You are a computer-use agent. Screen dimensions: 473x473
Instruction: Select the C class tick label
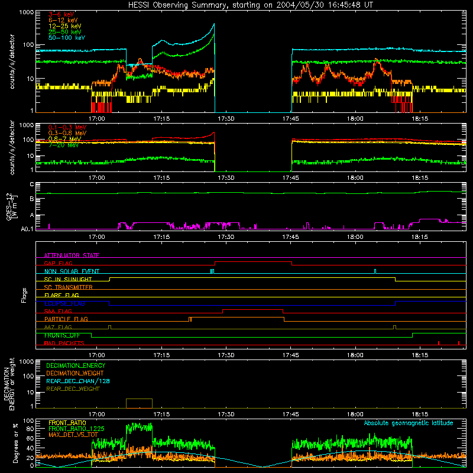pyautogui.click(x=32, y=184)
